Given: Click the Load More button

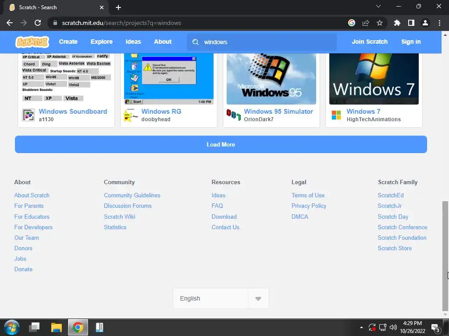Looking at the screenshot, I should point(221,144).
